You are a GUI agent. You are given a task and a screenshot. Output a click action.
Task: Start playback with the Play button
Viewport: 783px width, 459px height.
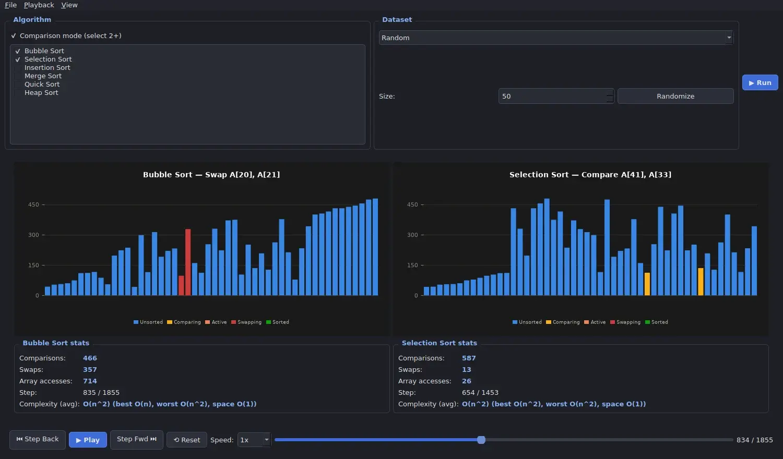coord(88,440)
